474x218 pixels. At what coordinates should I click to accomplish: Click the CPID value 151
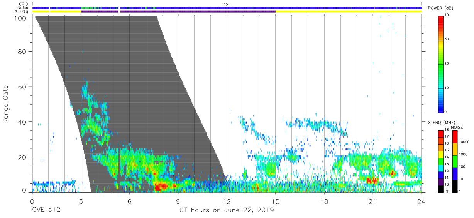pos(227,4)
